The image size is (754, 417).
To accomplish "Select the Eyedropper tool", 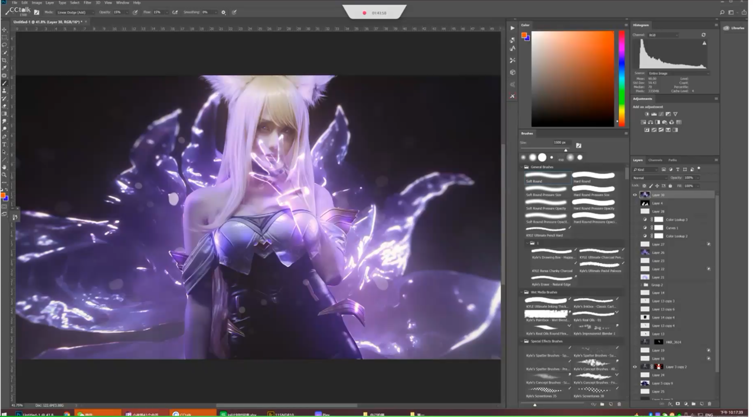I will point(4,68).
